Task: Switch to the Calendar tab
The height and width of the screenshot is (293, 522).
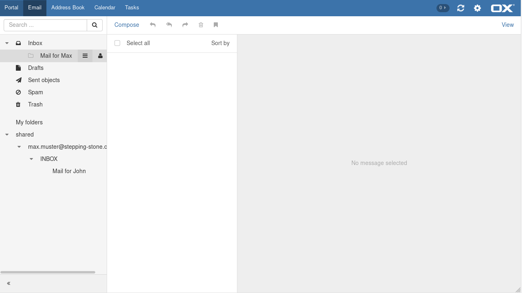Action: pyautogui.click(x=105, y=8)
